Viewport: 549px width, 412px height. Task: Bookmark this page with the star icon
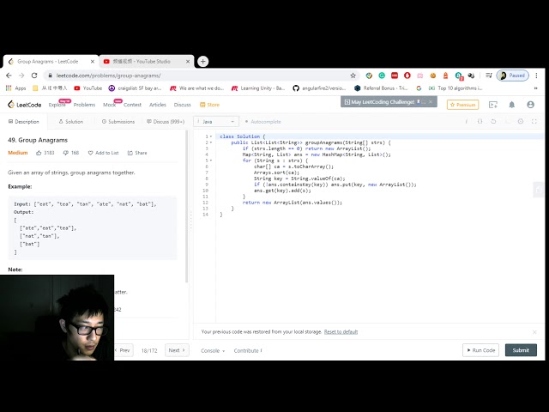353,76
